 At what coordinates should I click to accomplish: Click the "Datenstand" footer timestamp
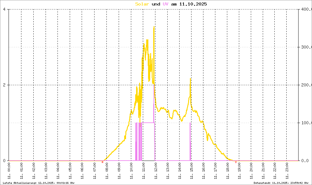coord(281,183)
